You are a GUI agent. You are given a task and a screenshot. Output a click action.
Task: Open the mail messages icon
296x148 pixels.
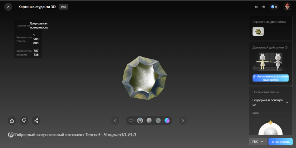[x=256, y=7]
